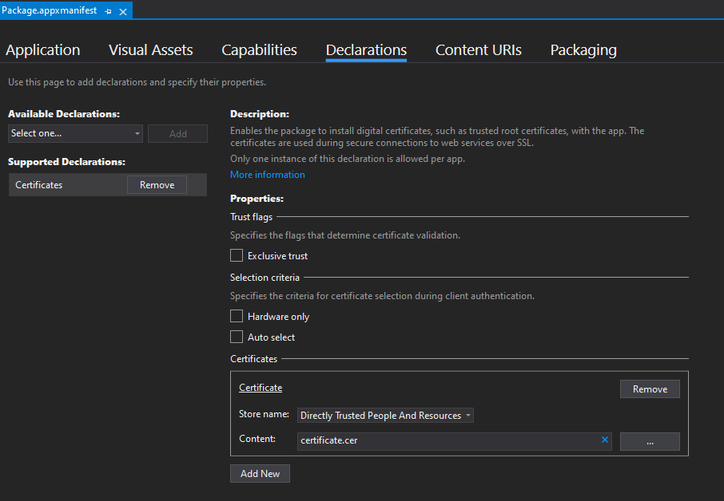
Task: Open the Visual Assets tab
Action: click(151, 50)
